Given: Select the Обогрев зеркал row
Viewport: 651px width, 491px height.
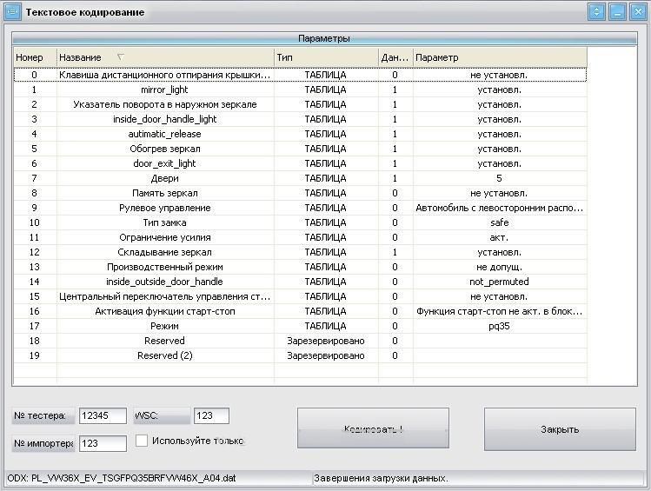Looking at the screenshot, I should pos(300,149).
